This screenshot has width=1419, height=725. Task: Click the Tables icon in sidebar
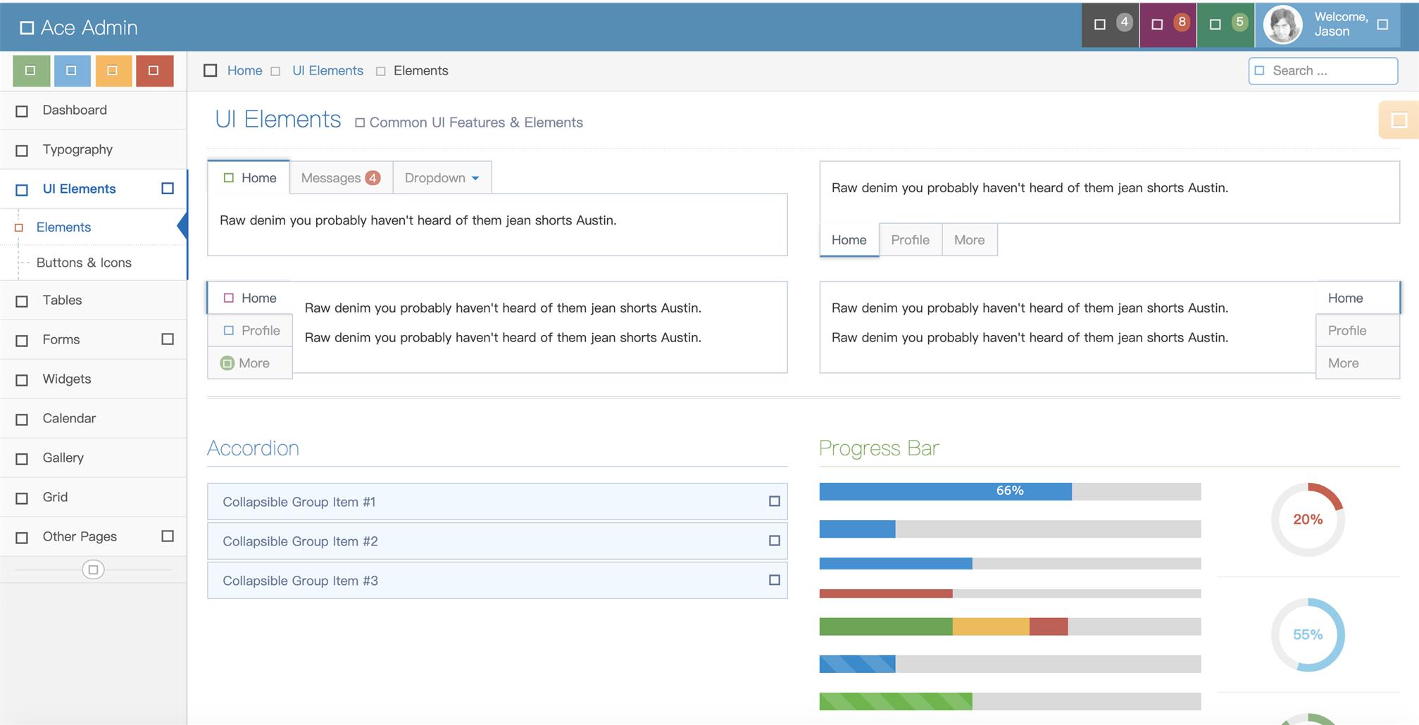22,301
